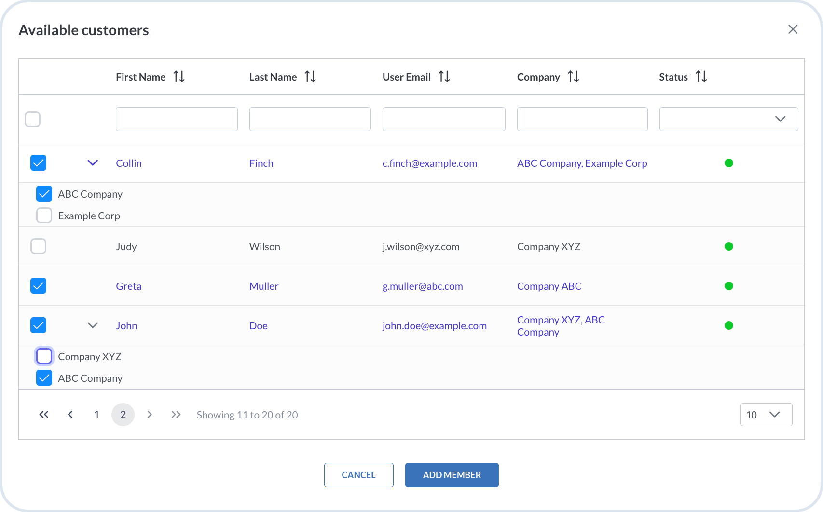Sort table by Last Name
The image size is (823, 512).
[310, 77]
